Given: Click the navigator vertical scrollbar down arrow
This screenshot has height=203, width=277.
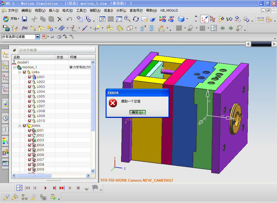Looking at the screenshot, I should click(x=93, y=171).
